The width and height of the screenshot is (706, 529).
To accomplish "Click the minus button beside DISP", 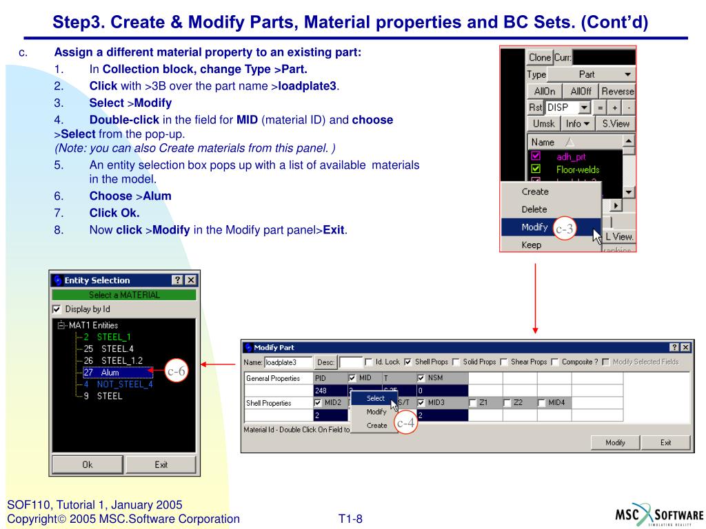I will (629, 107).
